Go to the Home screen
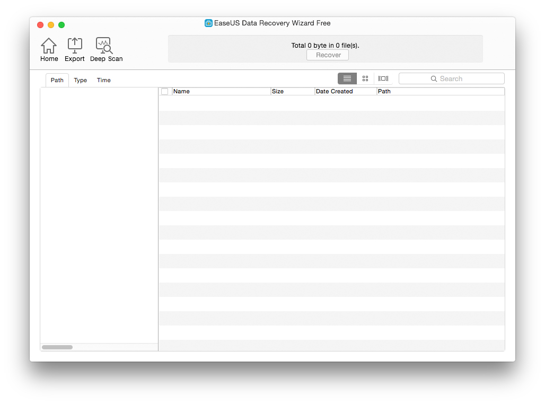The height and width of the screenshot is (404, 545). tap(49, 50)
